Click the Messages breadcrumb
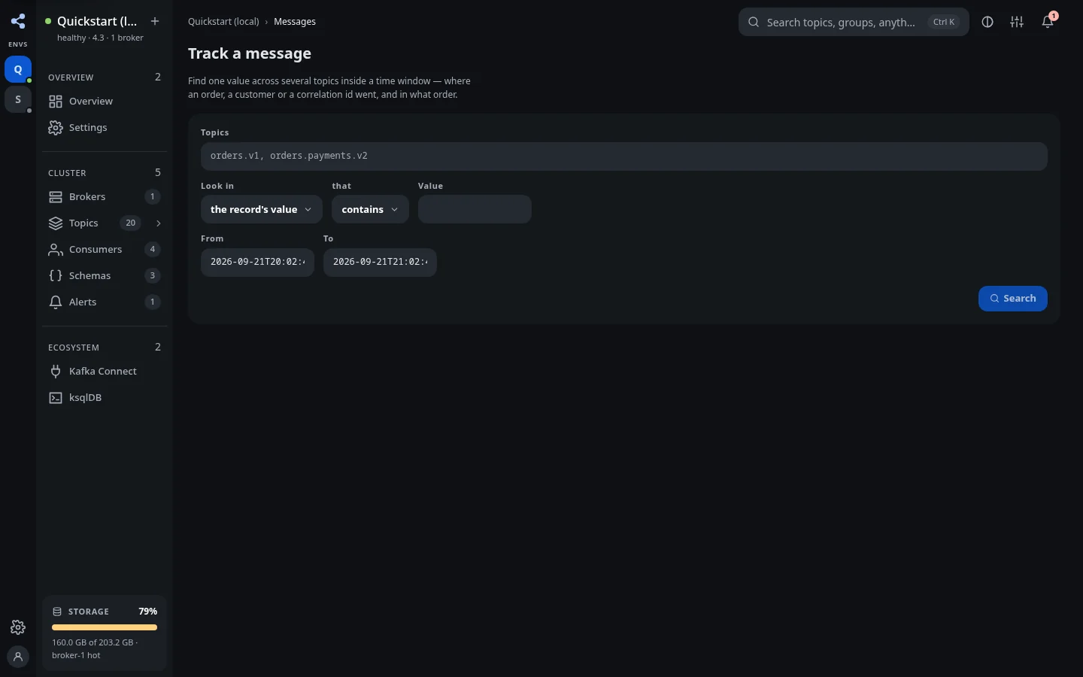 (x=295, y=22)
